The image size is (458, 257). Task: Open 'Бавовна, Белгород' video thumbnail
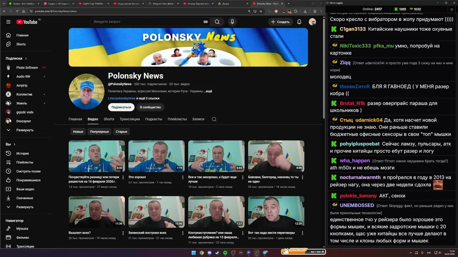click(x=276, y=156)
